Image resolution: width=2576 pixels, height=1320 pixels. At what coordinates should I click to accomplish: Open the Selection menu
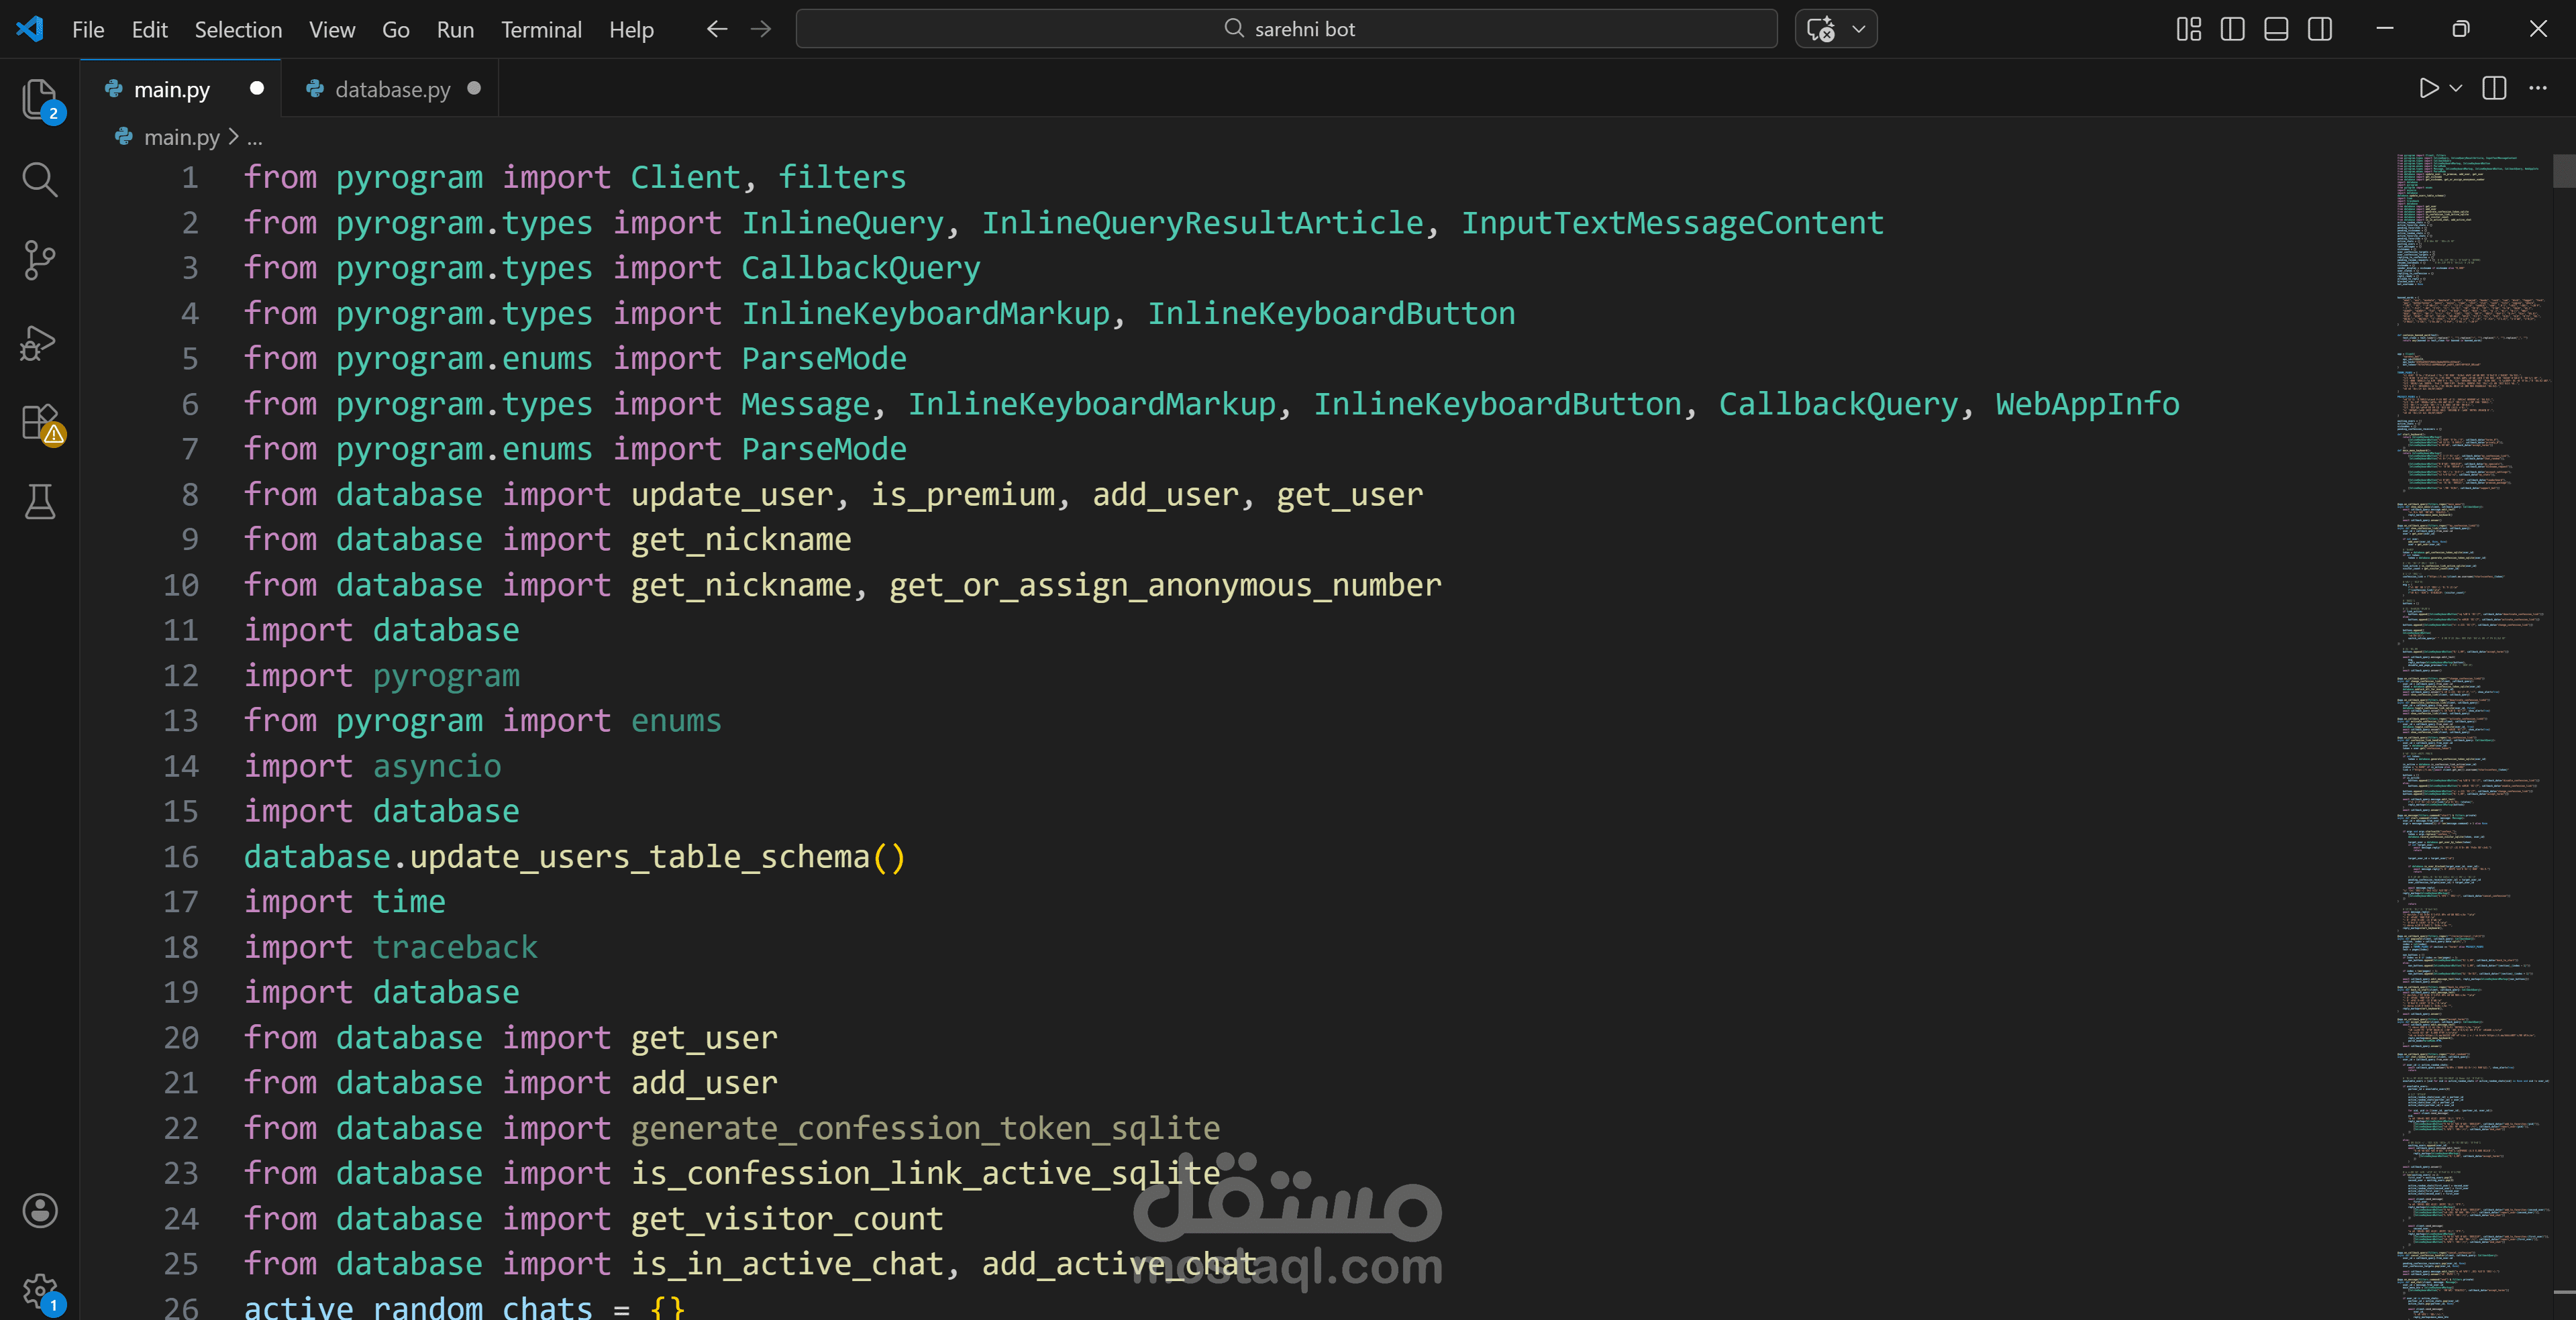(x=238, y=30)
